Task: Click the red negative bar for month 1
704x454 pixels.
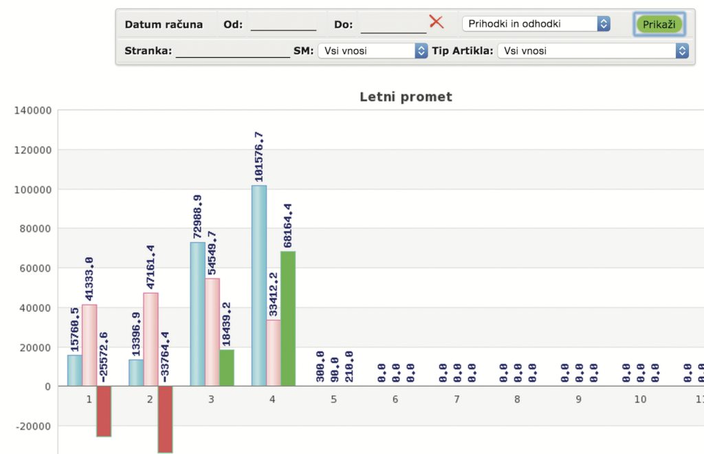Action: [104, 411]
